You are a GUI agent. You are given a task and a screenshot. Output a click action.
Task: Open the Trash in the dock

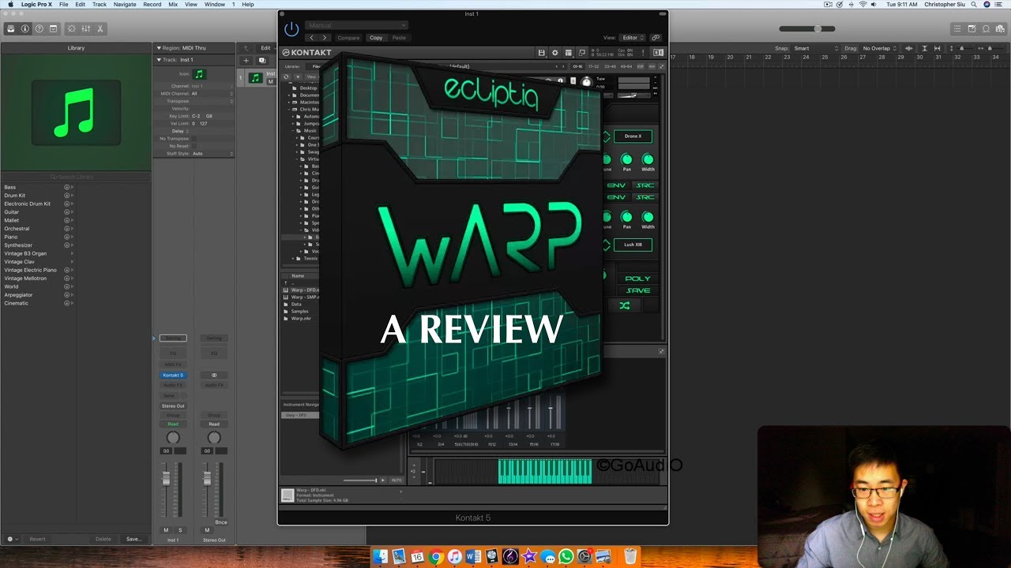pos(629,557)
